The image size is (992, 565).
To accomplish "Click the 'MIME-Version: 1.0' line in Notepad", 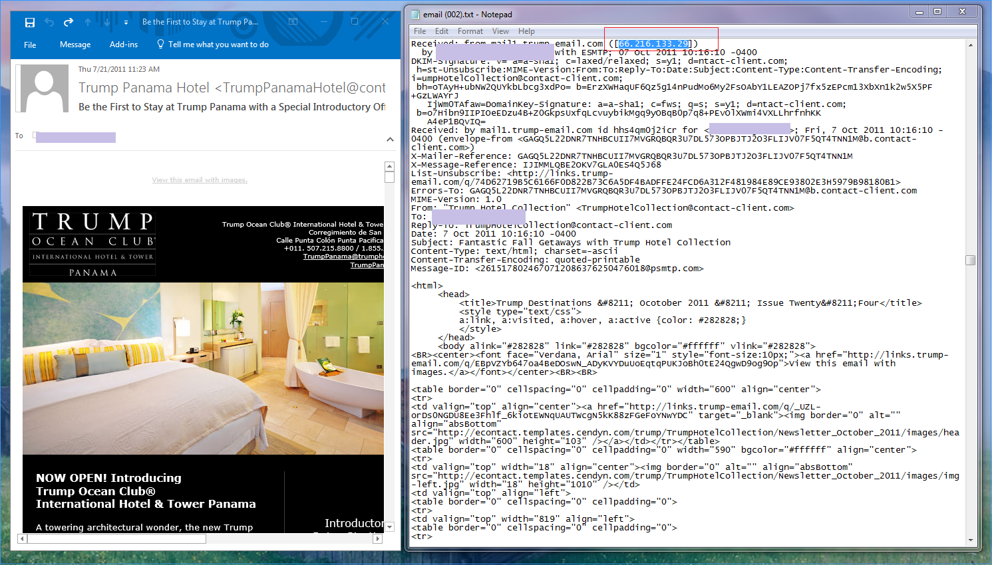I will (x=456, y=199).
